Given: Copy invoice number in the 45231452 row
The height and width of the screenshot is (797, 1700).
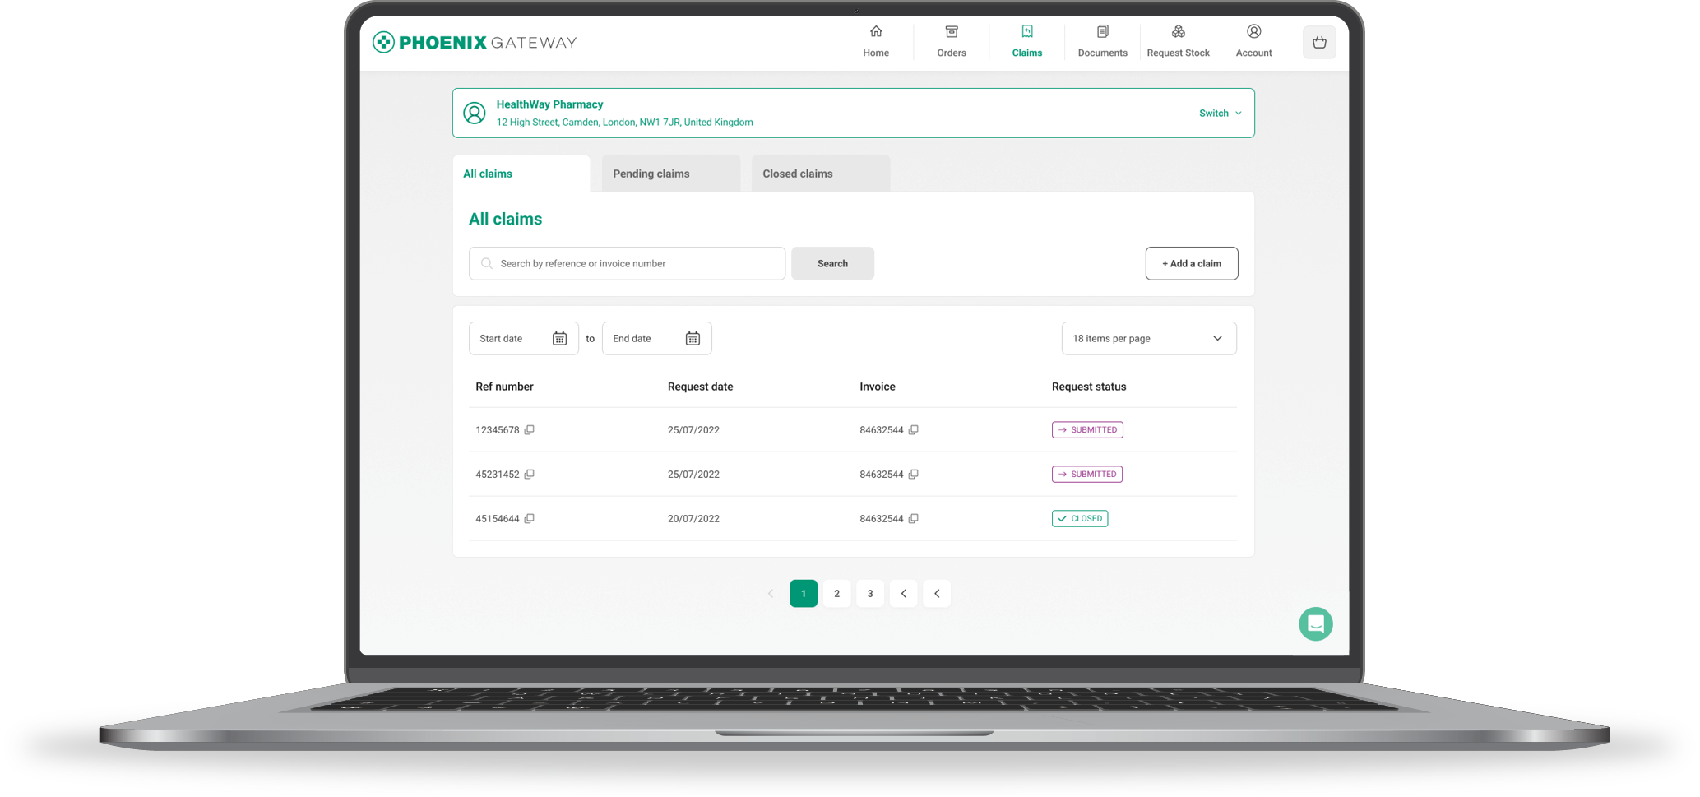Looking at the screenshot, I should pos(913,474).
